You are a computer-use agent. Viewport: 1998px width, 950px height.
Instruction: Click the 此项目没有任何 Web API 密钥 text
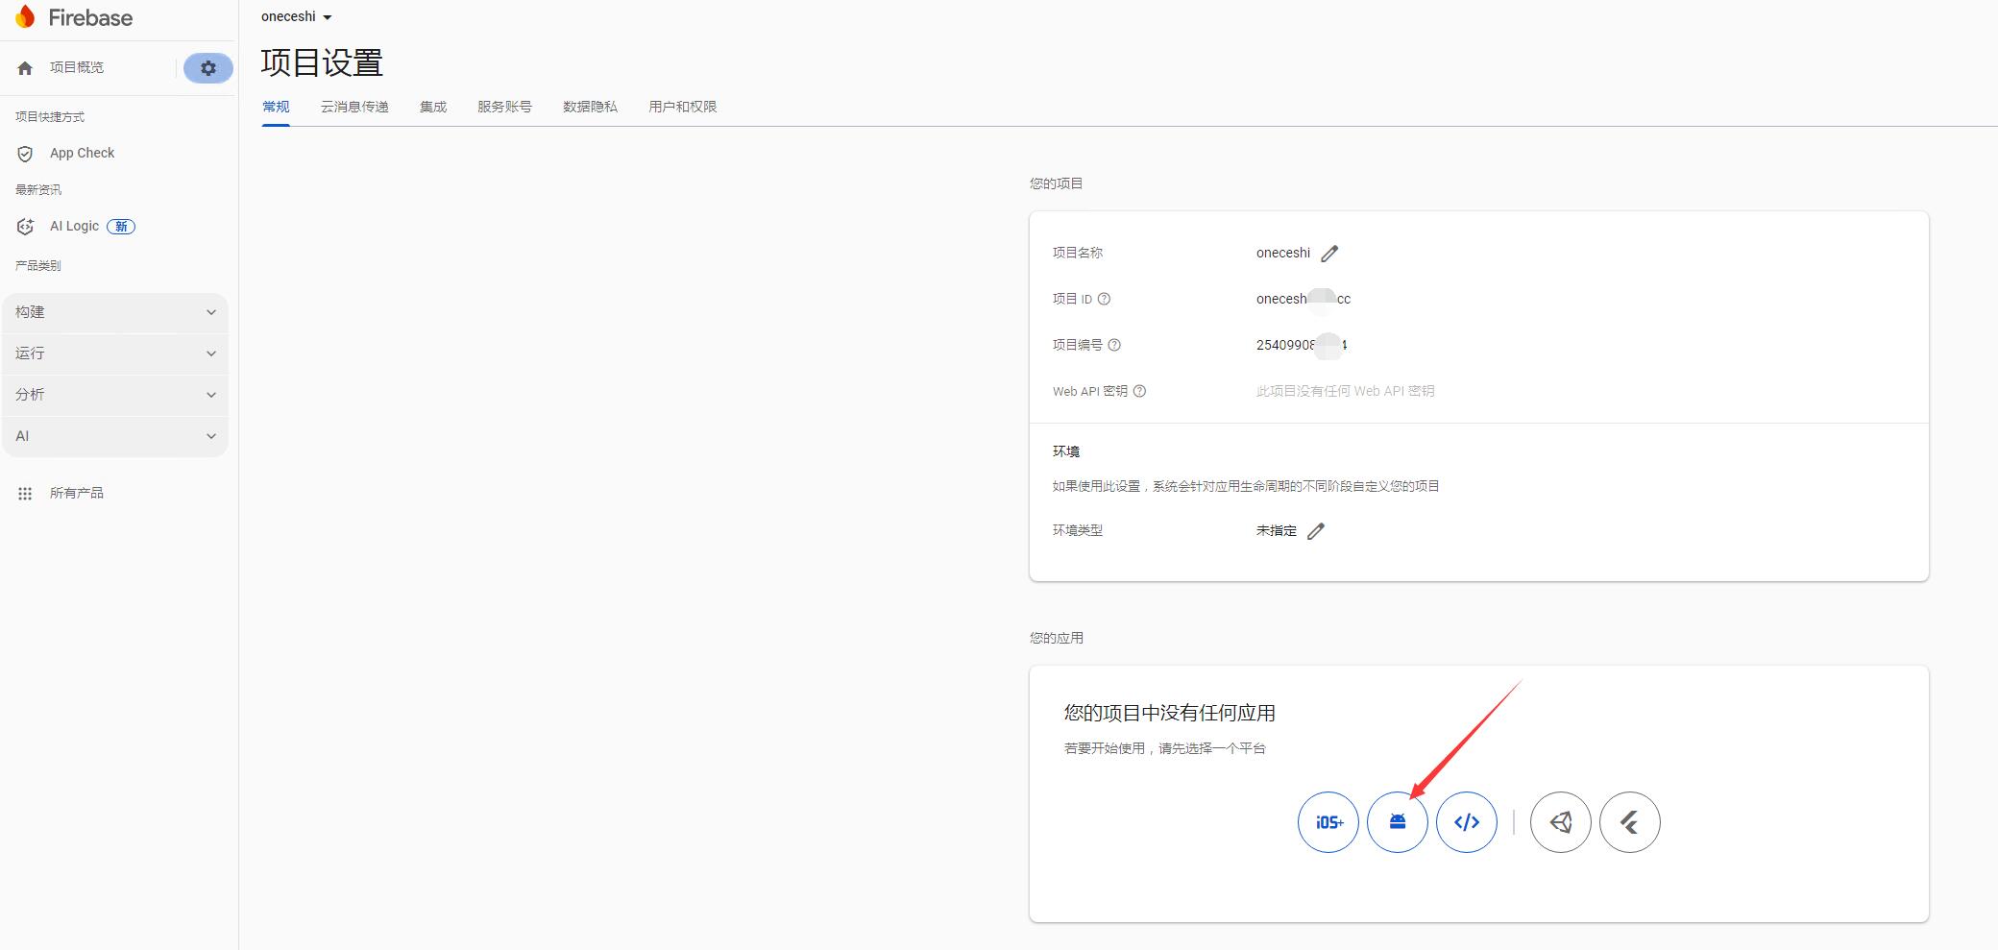click(1345, 391)
